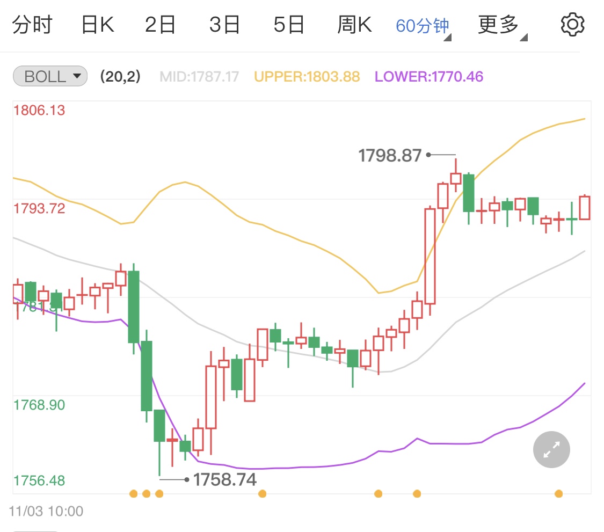Click the tall red candle crossing the upper band
The height and width of the screenshot is (532, 604).
[430, 256]
